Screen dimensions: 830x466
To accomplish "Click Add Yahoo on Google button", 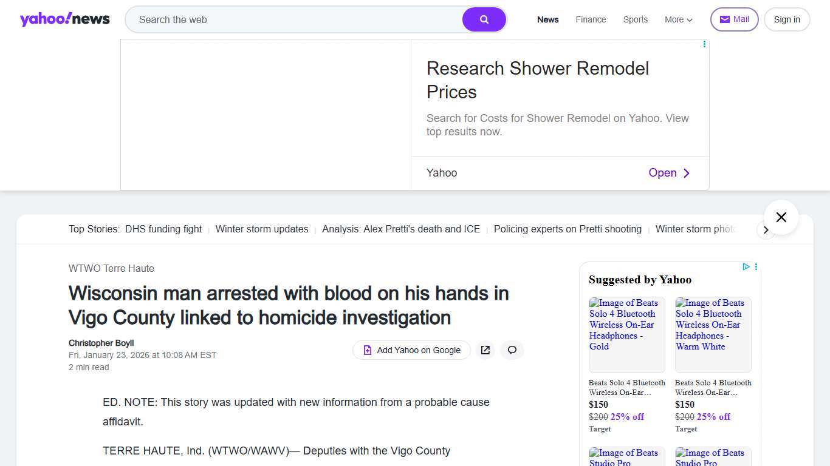I will tap(411, 350).
